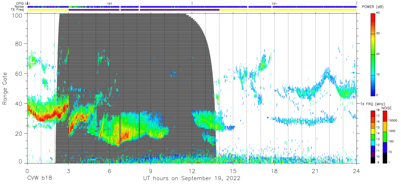Click the cyan 12 MHz swatch in TX FRQ legend
The height and width of the screenshot is (185, 401).
[373, 143]
